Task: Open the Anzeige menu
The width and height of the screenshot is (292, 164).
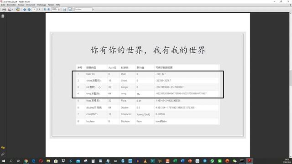Action: coord(21,5)
